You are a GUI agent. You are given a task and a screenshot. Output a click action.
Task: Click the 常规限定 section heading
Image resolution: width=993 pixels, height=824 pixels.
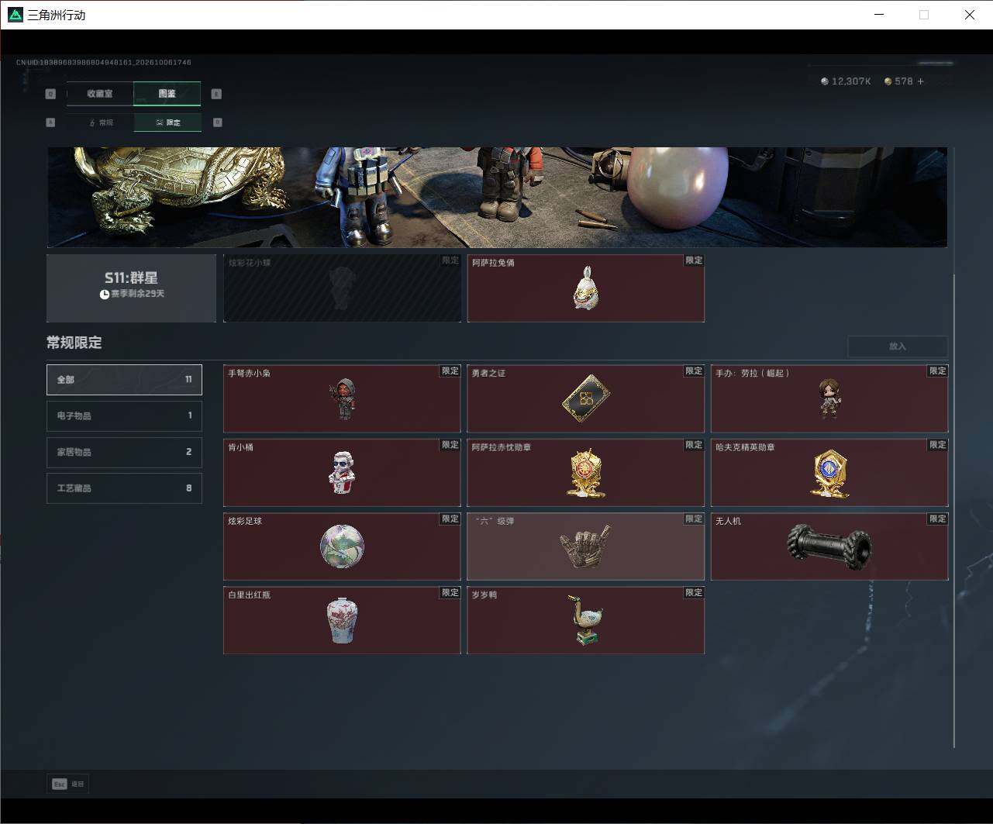point(74,343)
